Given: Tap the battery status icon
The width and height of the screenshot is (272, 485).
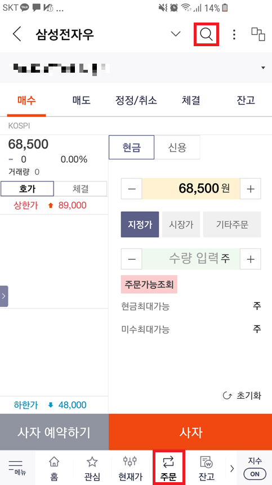Looking at the screenshot, I should 226,8.
